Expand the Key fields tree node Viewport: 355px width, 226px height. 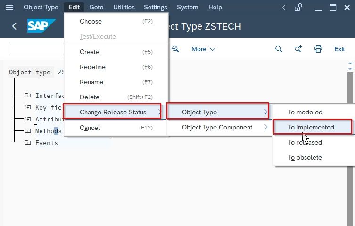click(28, 107)
